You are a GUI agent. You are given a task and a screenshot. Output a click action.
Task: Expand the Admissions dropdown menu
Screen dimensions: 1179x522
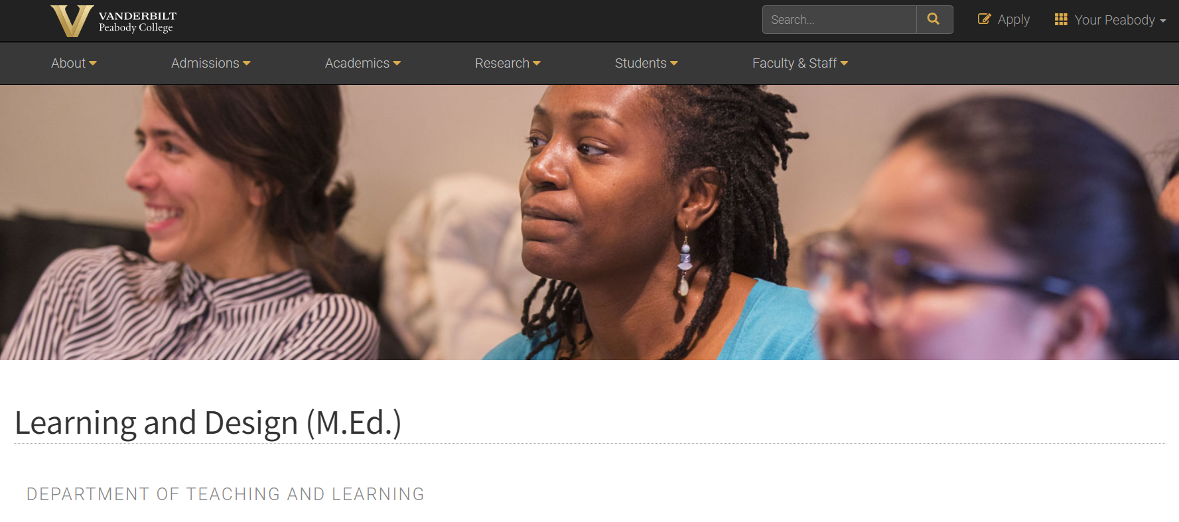(x=210, y=63)
